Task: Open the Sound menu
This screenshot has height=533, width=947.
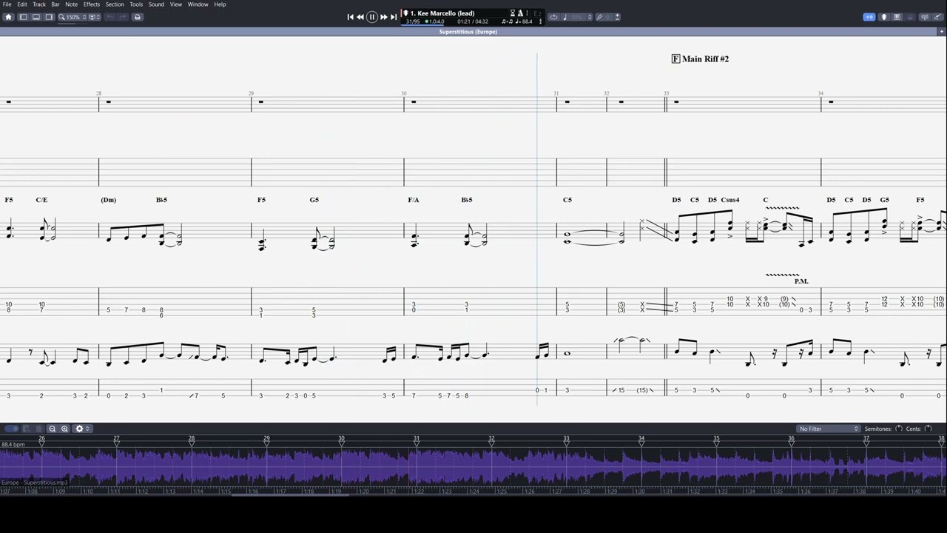Action: [x=156, y=4]
